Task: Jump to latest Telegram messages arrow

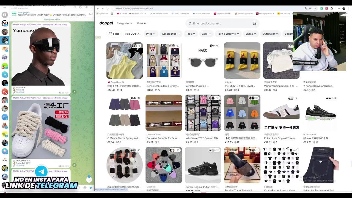Action: tap(89, 180)
